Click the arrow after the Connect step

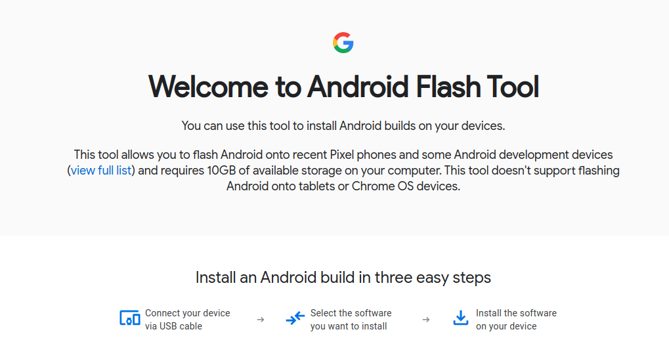pos(261,320)
